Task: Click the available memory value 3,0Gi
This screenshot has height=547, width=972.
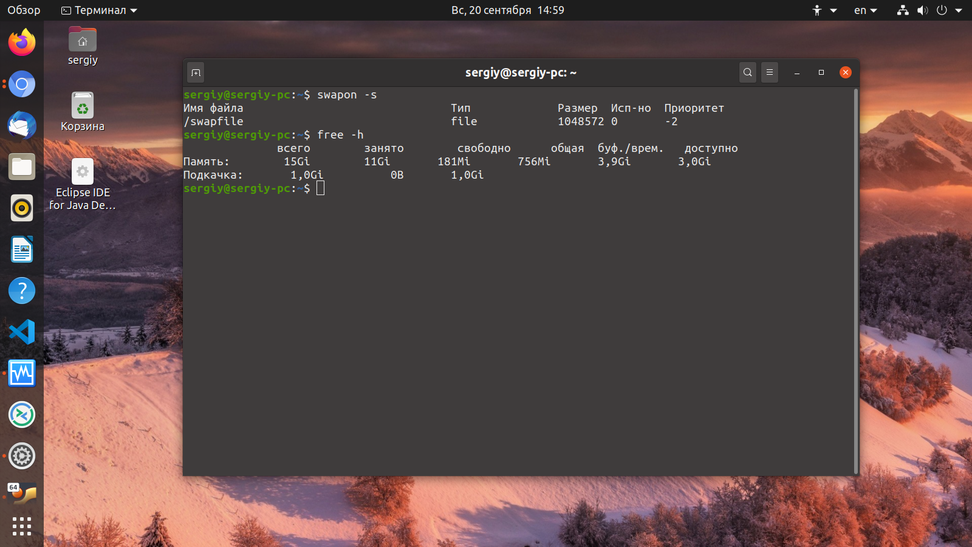Action: 694,162
